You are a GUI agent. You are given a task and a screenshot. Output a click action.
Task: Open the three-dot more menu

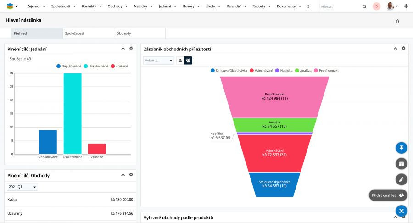(x=308, y=6)
